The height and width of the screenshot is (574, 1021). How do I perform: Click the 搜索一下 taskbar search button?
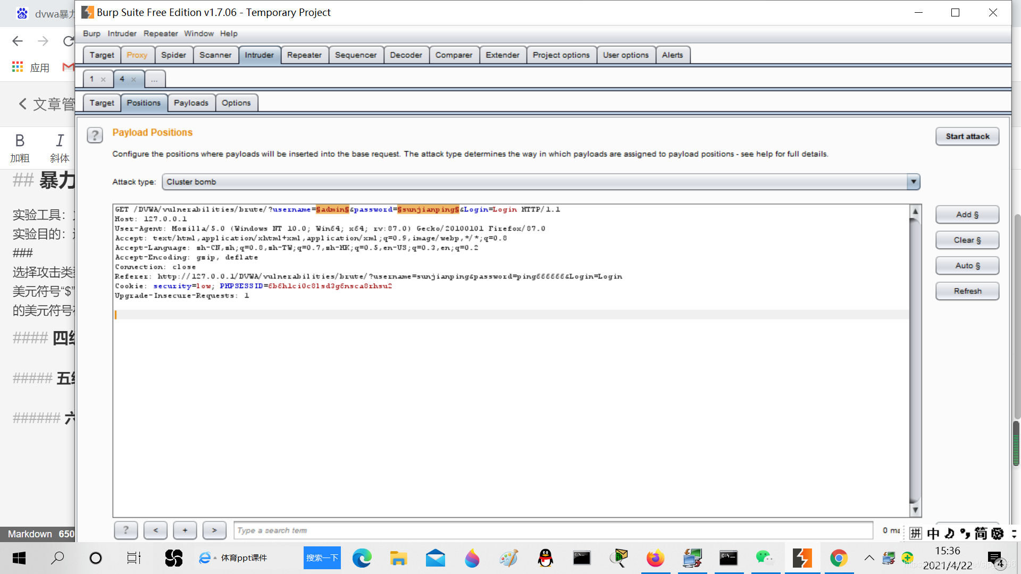(x=322, y=558)
